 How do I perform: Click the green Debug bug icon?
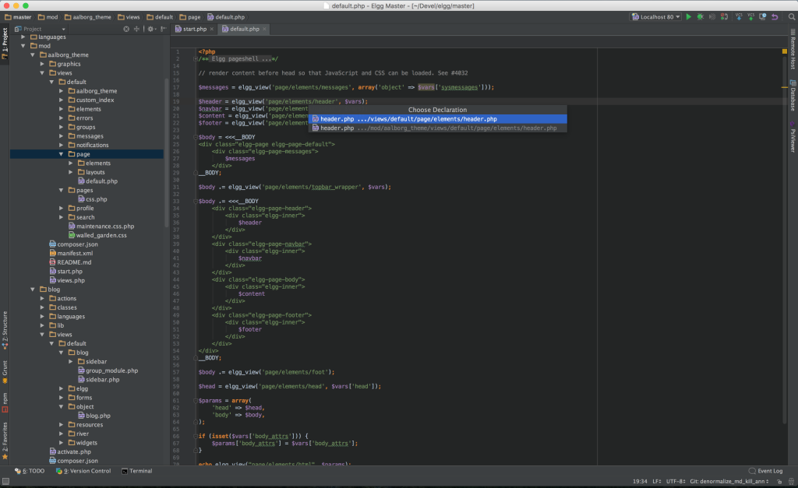click(701, 17)
